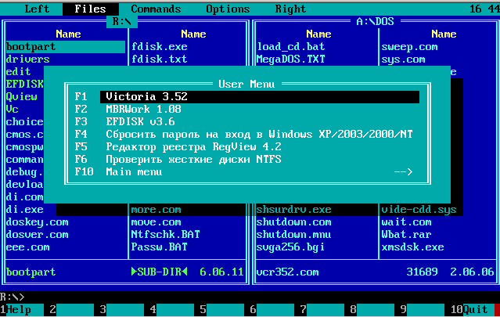The height and width of the screenshot is (317, 500).
Task: Select xmsdsk.exe file
Action: point(412,247)
